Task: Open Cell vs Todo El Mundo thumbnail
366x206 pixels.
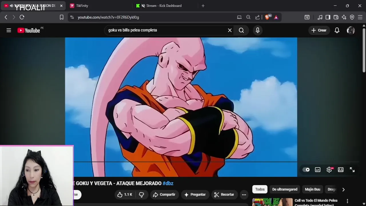Action: 272,202
